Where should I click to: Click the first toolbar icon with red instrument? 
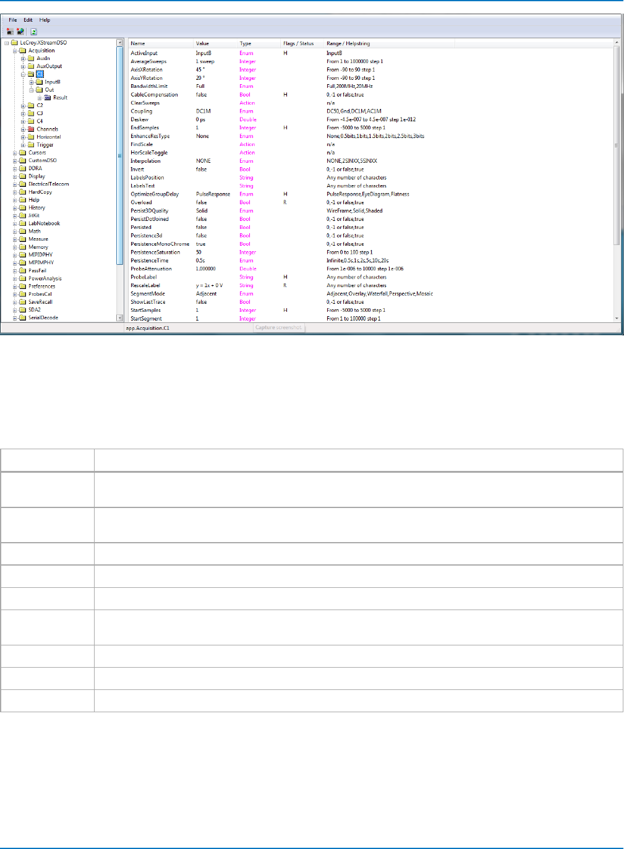[x=10, y=31]
